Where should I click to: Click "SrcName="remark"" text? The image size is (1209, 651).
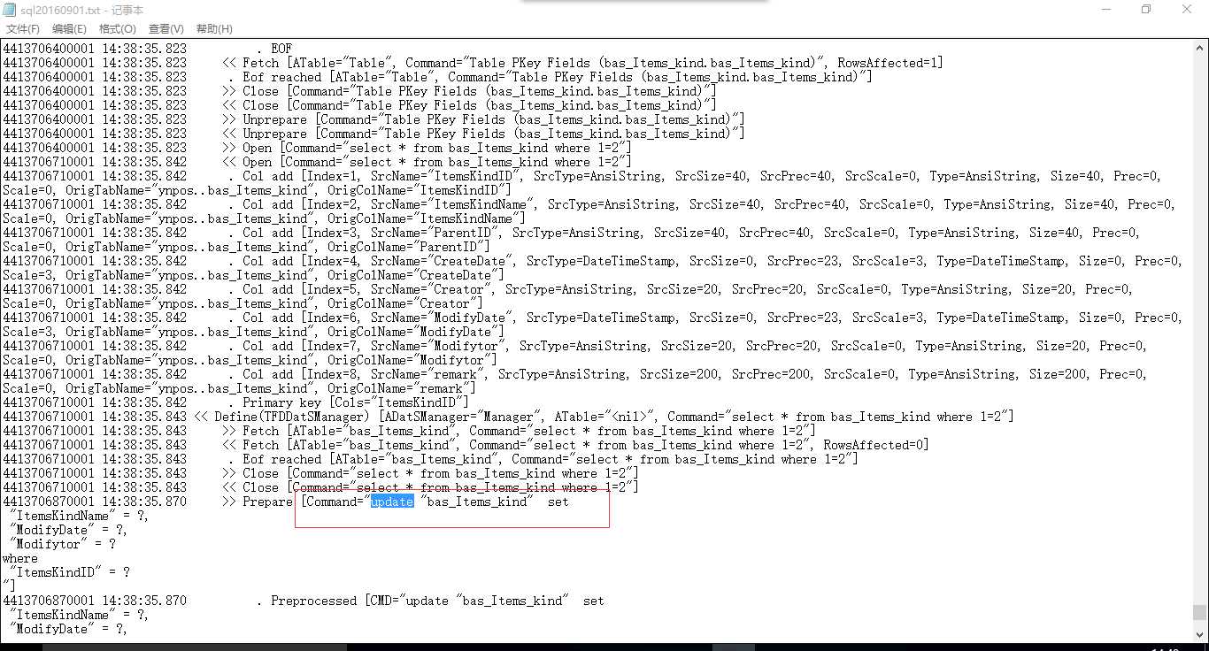point(430,374)
